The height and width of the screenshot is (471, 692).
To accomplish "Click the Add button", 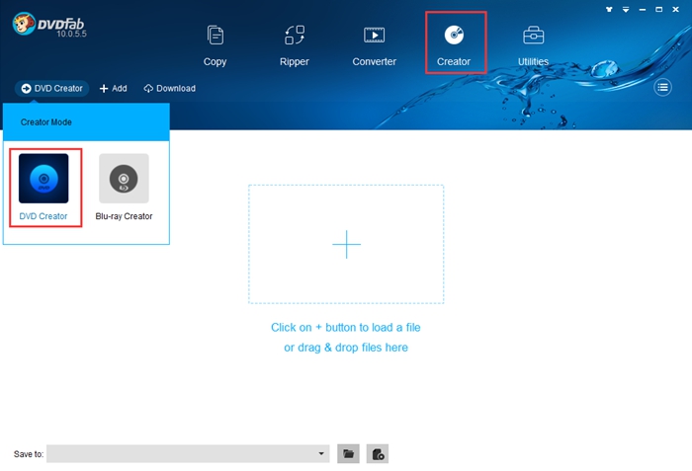I will (113, 88).
